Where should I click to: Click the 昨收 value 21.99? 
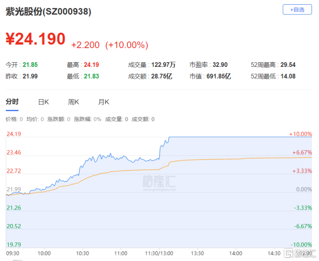click(x=30, y=76)
